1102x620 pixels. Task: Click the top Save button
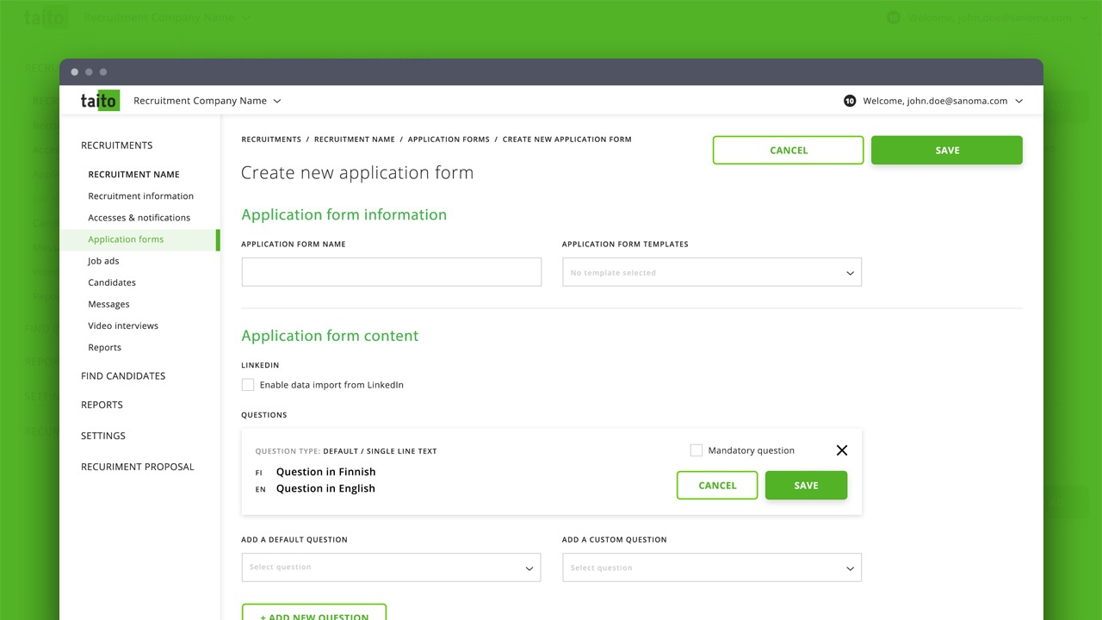click(x=947, y=150)
